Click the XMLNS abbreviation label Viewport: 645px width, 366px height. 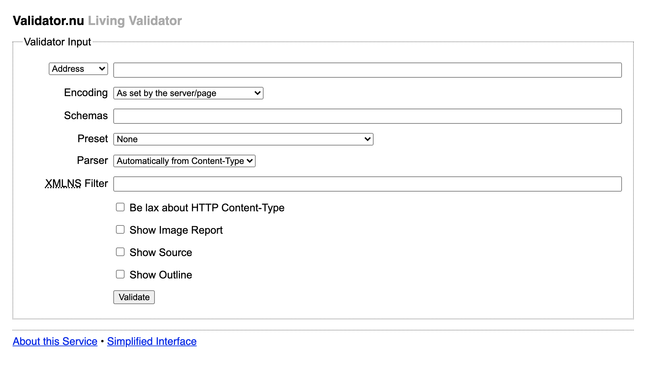pos(63,183)
